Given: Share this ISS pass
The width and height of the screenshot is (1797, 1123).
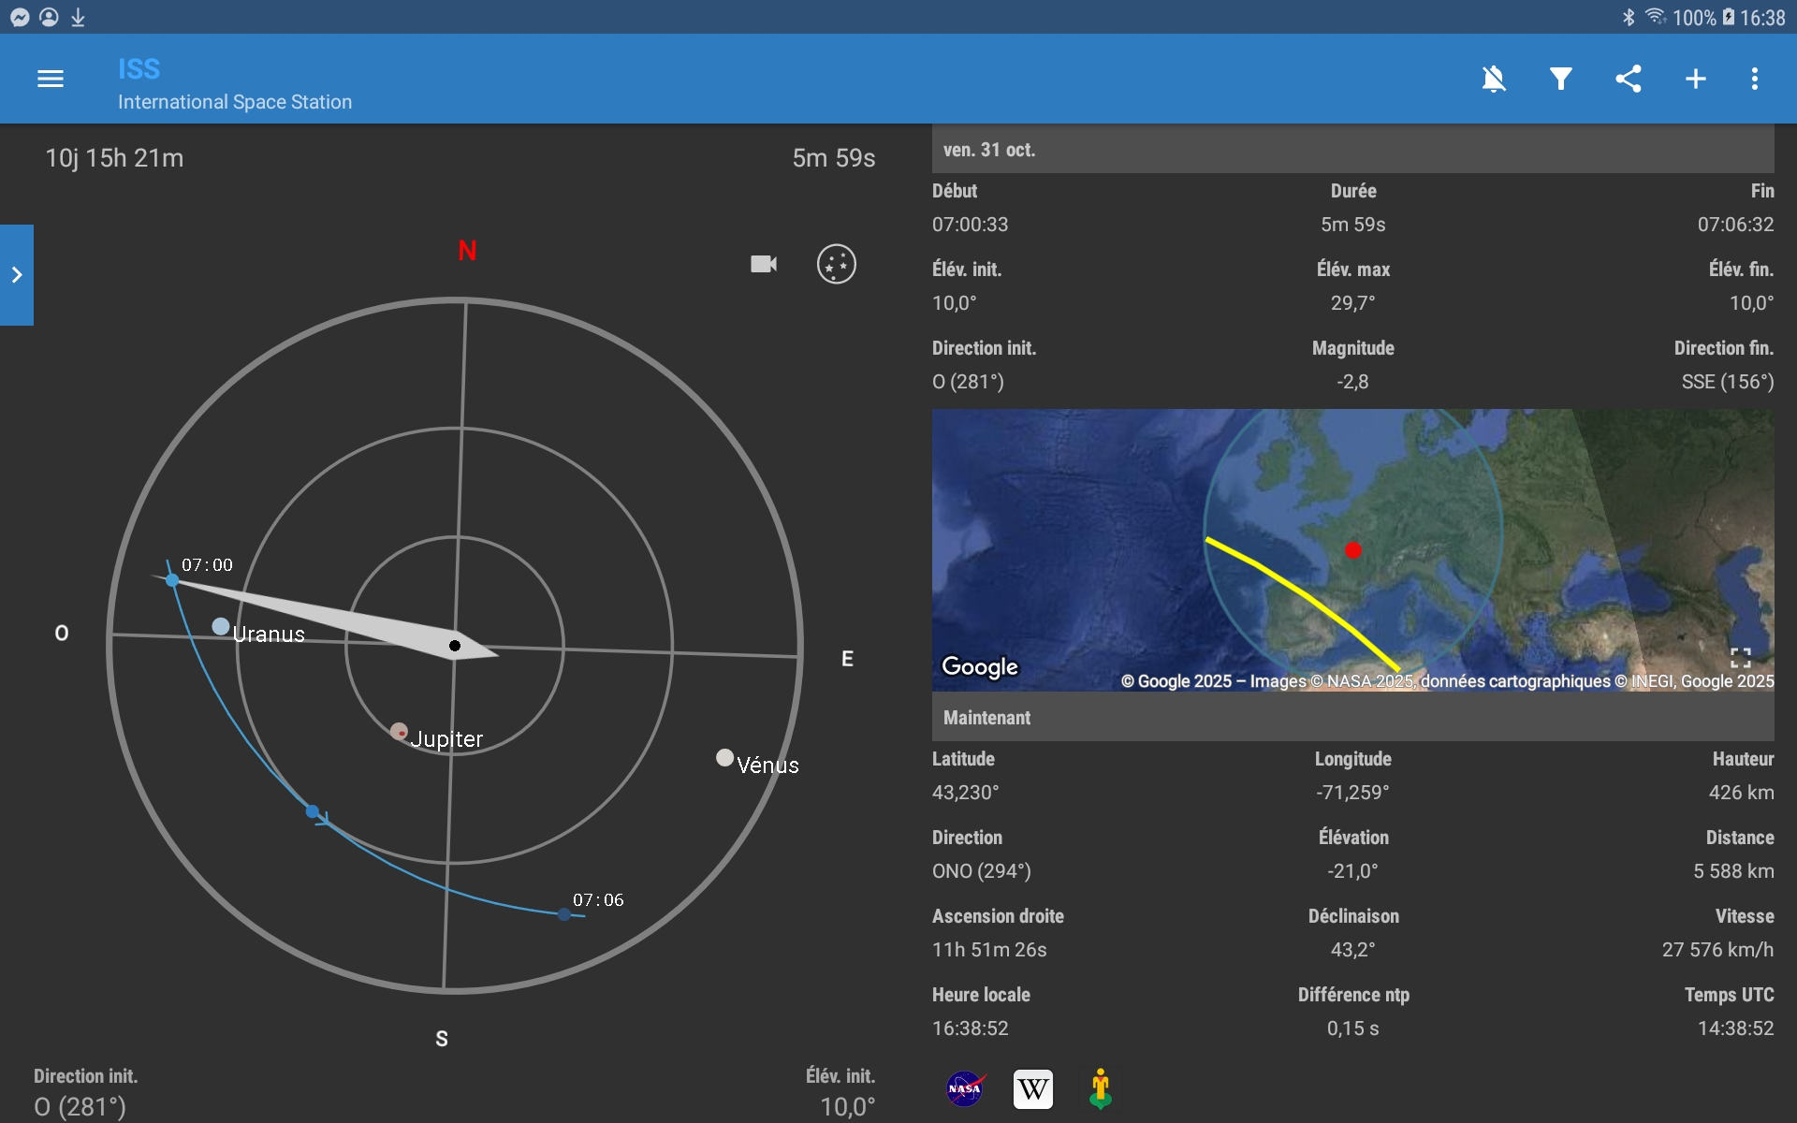Looking at the screenshot, I should pyautogui.click(x=1629, y=79).
